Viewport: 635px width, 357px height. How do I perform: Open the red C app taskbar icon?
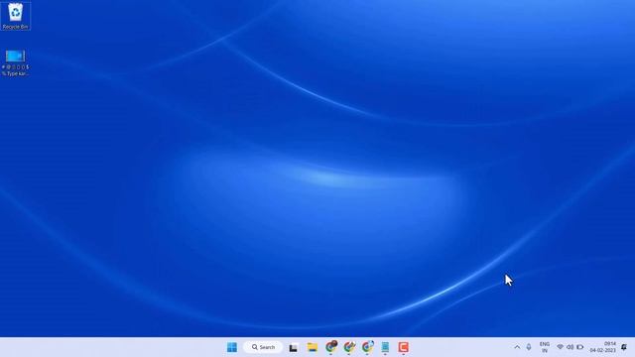tap(403, 347)
